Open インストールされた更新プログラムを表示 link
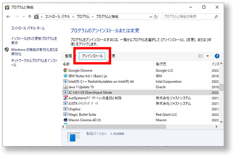The image size is (234, 156). (34, 41)
